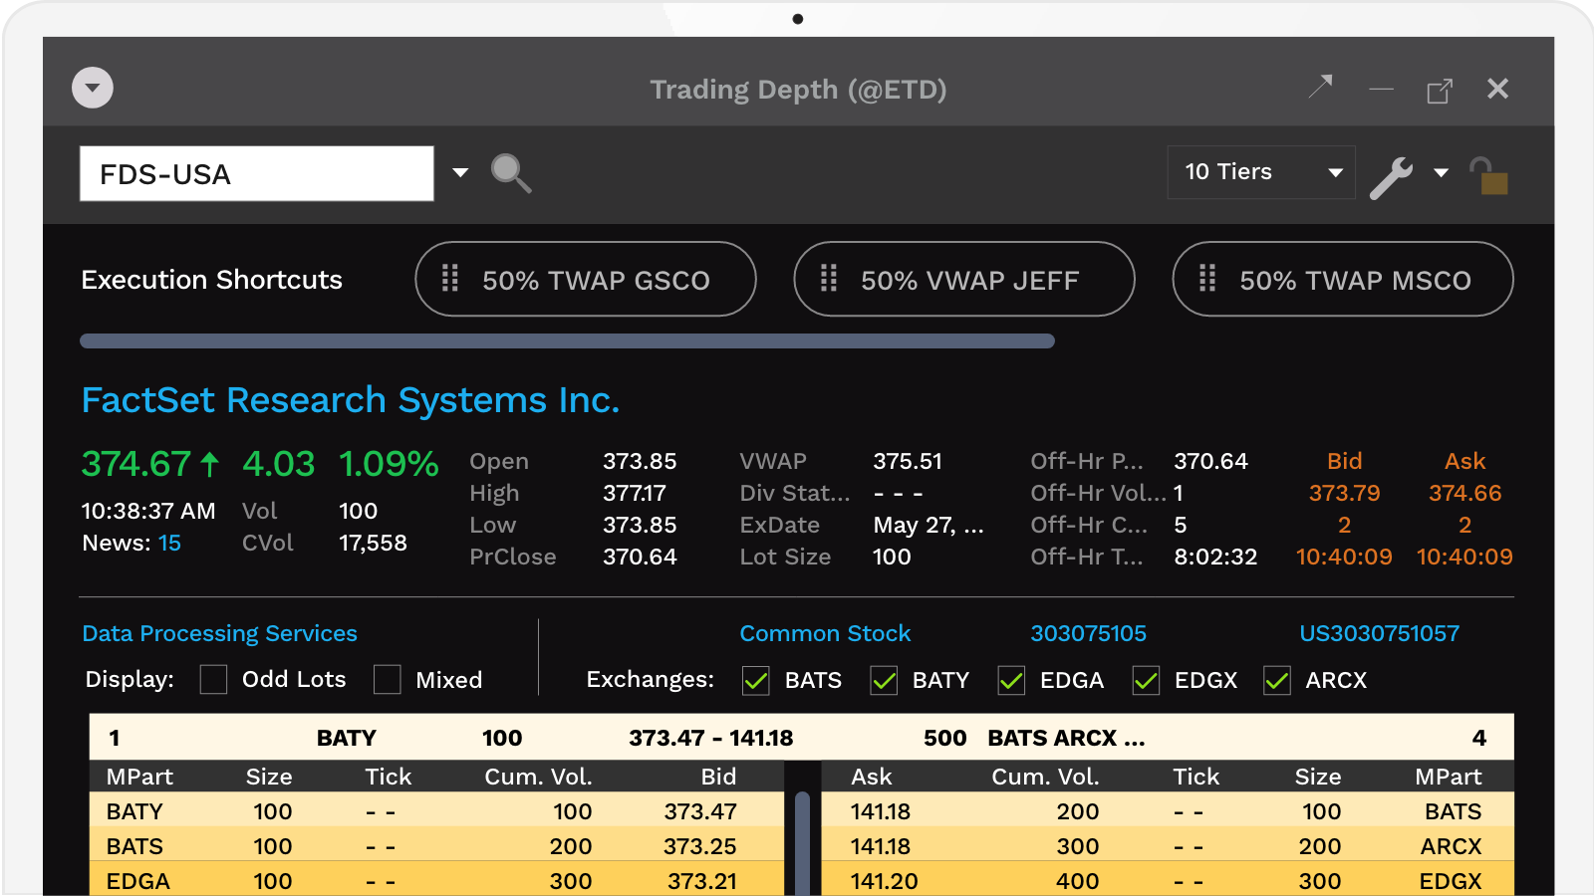
Task: Open the 10 Tiers dropdown
Action: (1261, 172)
